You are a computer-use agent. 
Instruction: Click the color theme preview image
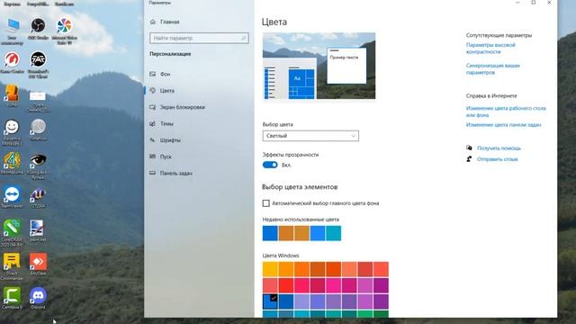point(319,66)
